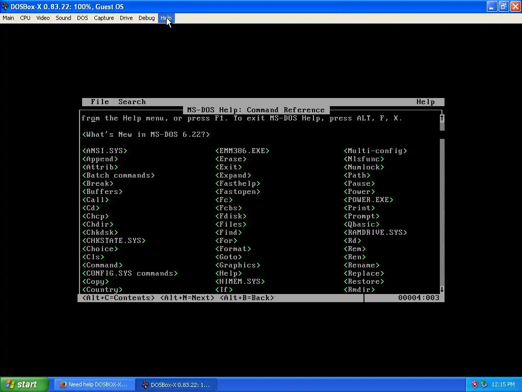Open the <Break> help topic
This screenshot has width=522, height=392.
pyautogui.click(x=97, y=183)
